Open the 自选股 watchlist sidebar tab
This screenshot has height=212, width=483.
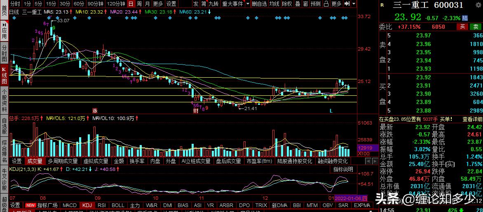[x=4, y=126]
